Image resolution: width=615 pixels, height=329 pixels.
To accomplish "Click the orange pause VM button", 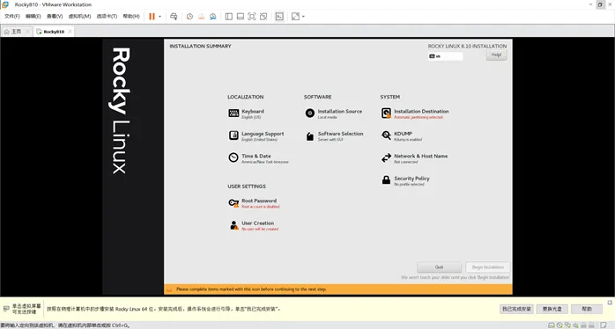I will [x=152, y=17].
